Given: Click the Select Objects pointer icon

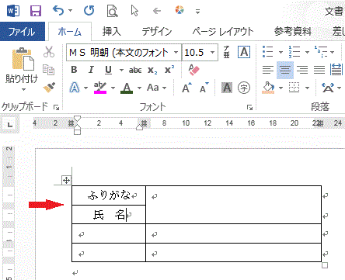Looking at the screenshot, I should click(x=134, y=11).
